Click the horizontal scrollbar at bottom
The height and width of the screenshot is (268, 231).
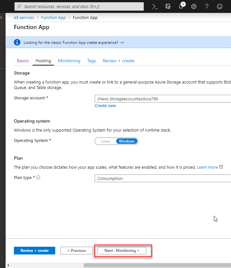tap(157, 265)
